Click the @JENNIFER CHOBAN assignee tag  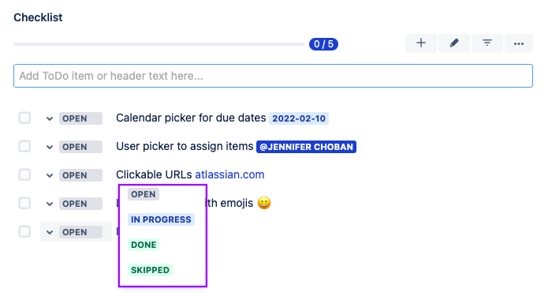click(x=306, y=147)
